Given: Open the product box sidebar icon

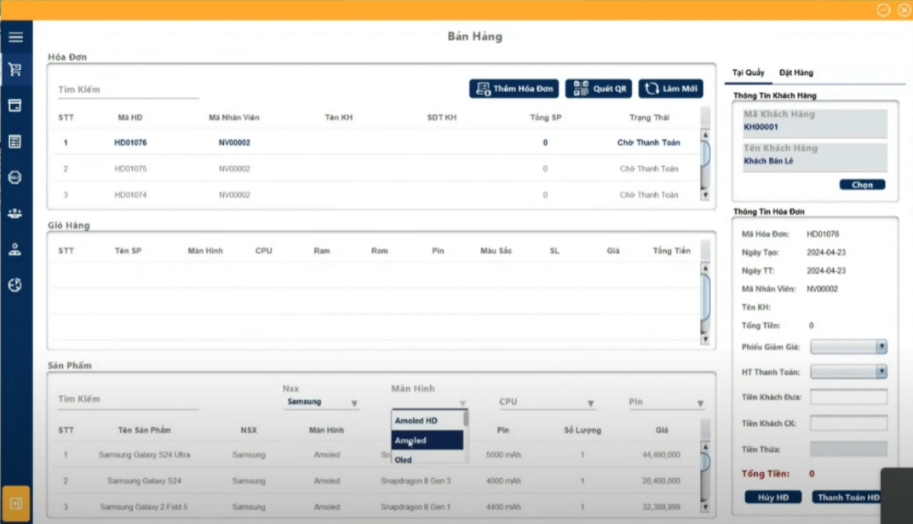Looking at the screenshot, I should 15,106.
